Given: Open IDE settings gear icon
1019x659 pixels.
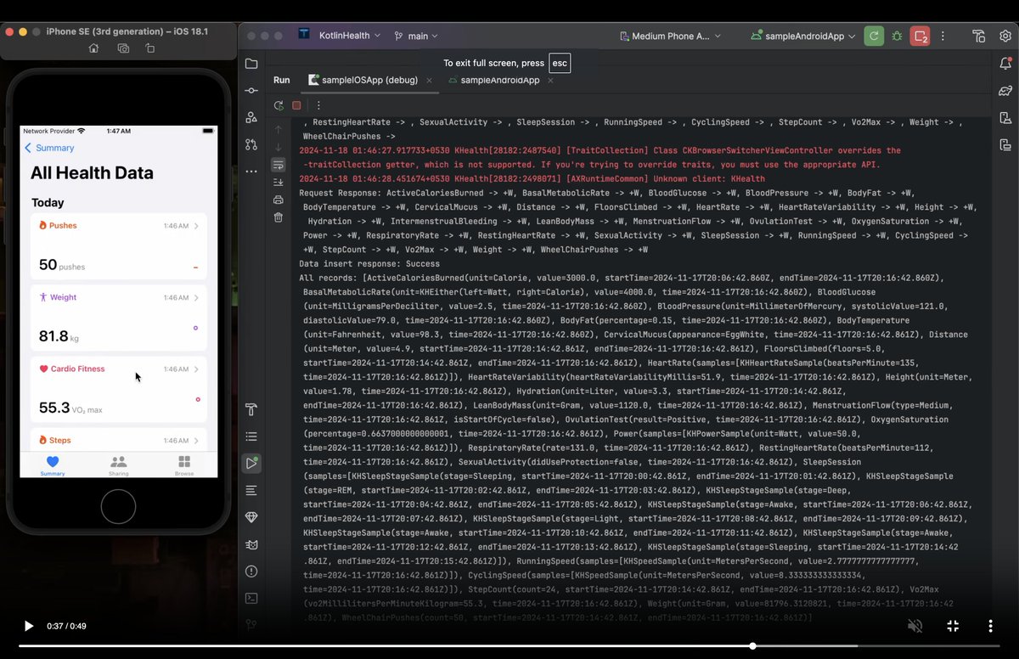Looking at the screenshot, I should [x=1005, y=36].
